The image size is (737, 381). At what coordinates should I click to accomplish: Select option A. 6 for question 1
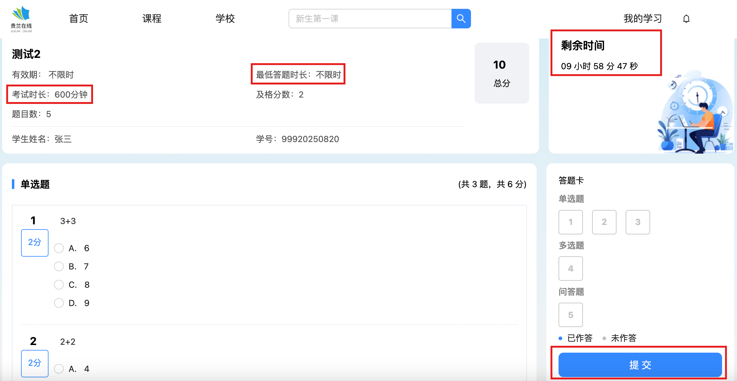(59, 248)
